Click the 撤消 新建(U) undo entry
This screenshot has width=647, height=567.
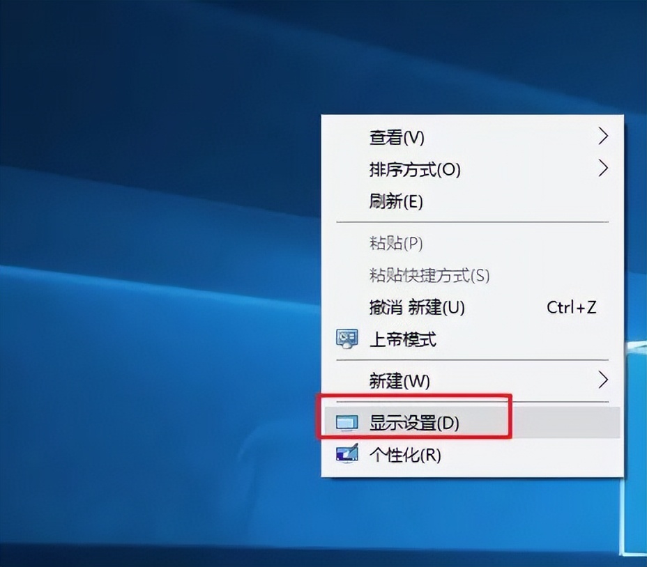[x=415, y=307]
